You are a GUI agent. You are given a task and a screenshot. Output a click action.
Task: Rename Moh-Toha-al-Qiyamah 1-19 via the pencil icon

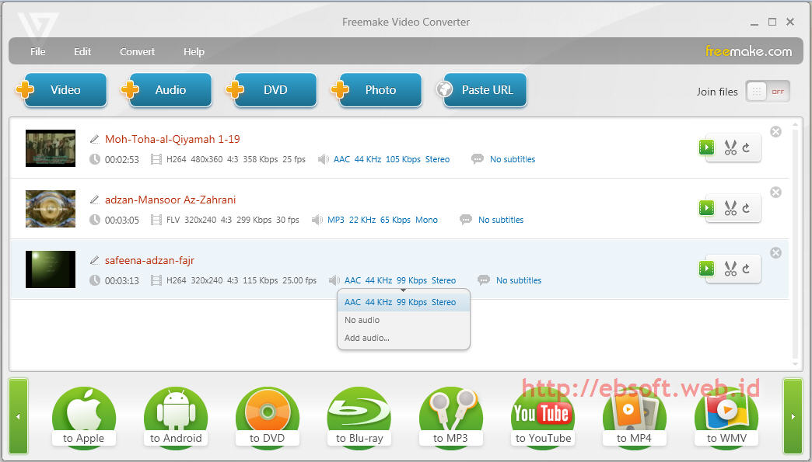point(94,139)
